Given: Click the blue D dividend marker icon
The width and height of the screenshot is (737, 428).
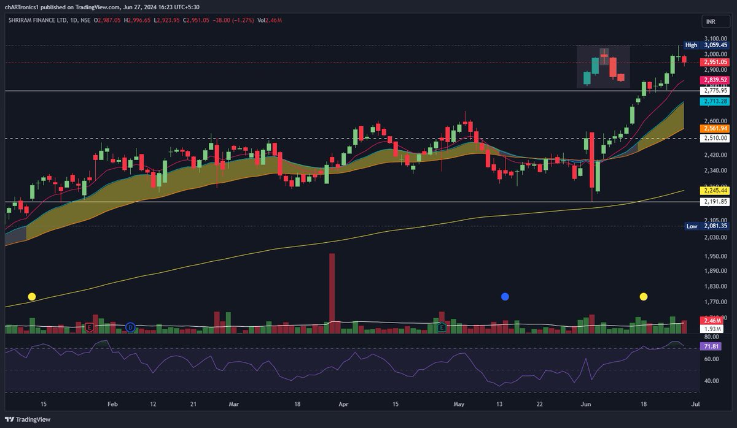Looking at the screenshot, I should [x=130, y=326].
